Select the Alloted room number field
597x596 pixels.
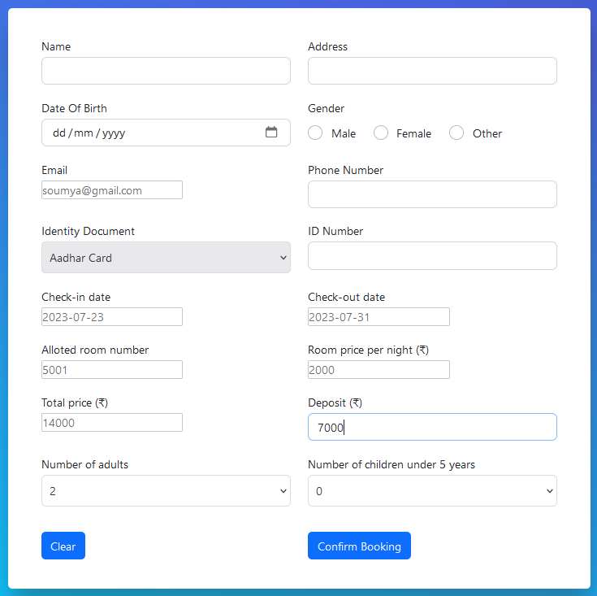pyautogui.click(x=112, y=370)
